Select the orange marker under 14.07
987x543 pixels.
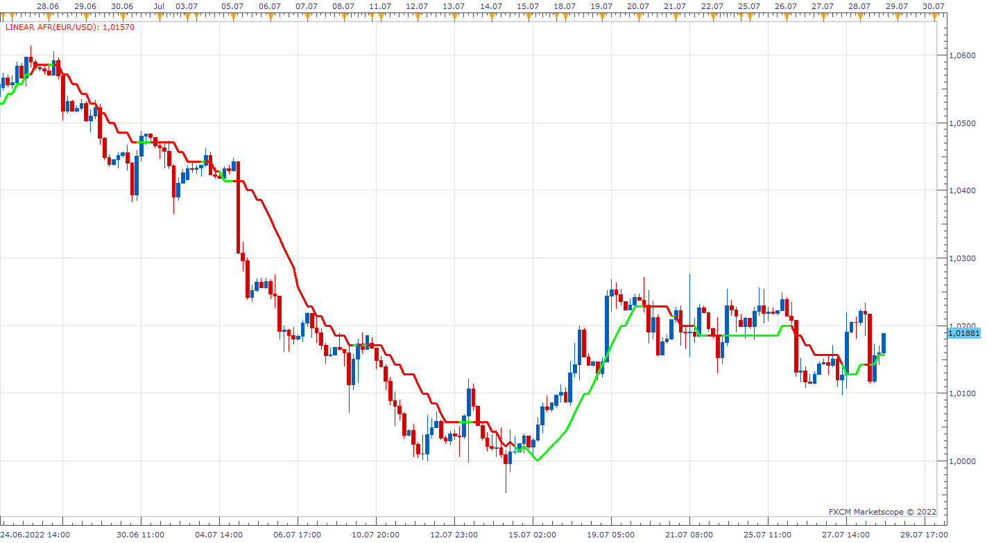(x=490, y=16)
